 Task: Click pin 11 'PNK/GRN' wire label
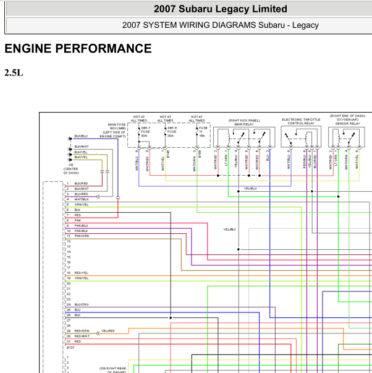tap(82, 236)
